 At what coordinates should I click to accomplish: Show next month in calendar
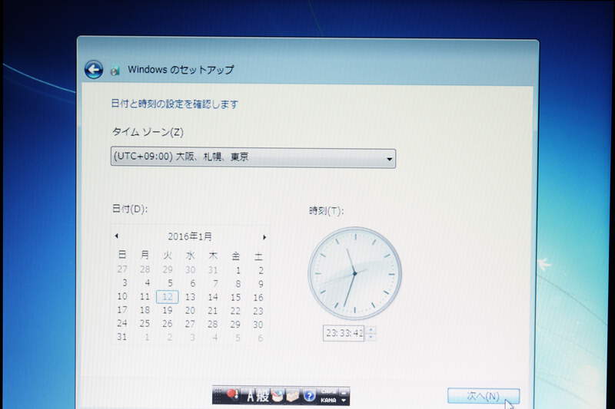point(264,237)
